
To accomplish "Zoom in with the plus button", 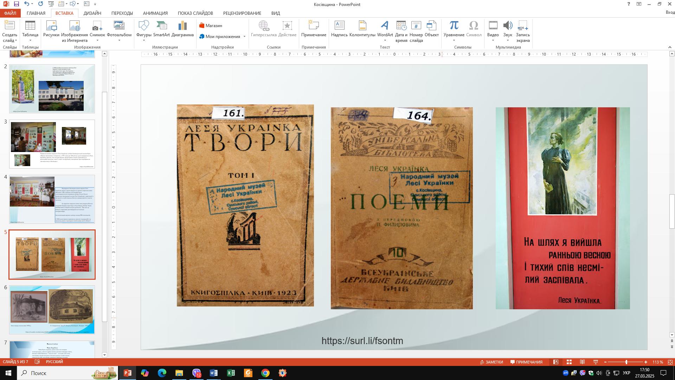I will (646, 362).
